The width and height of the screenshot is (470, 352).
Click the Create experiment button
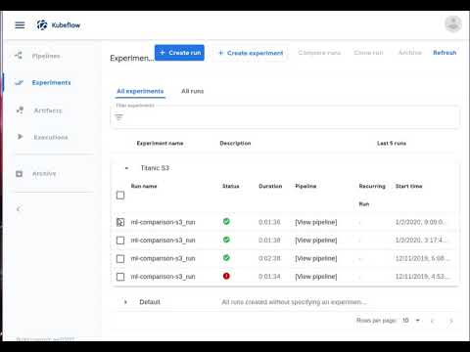[x=251, y=53]
